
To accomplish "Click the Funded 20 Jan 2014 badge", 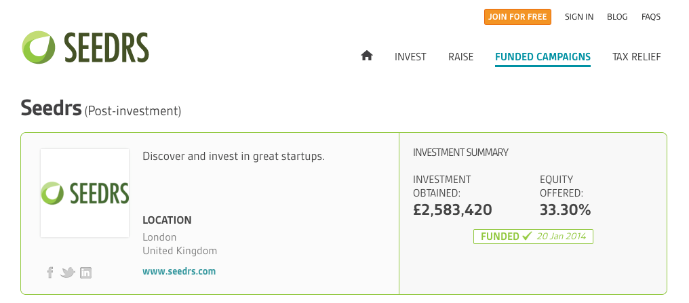I will [533, 237].
